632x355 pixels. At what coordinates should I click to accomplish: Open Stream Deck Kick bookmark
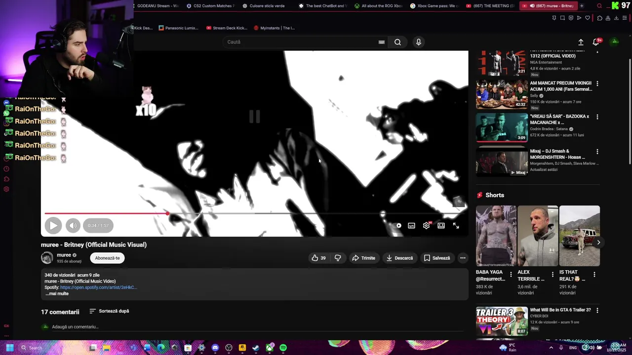point(227,28)
